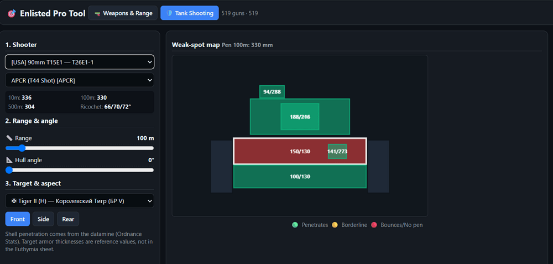553x264 pixels.
Task: Click the 94/288 cupola armor zone
Action: (x=272, y=92)
